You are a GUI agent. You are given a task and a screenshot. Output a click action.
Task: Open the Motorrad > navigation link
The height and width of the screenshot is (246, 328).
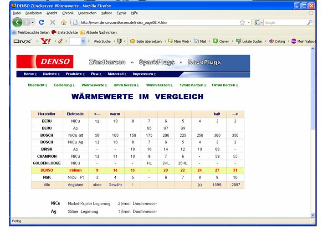[117, 74]
